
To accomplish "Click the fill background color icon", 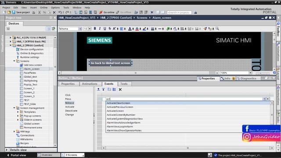I will click(x=137, y=29).
